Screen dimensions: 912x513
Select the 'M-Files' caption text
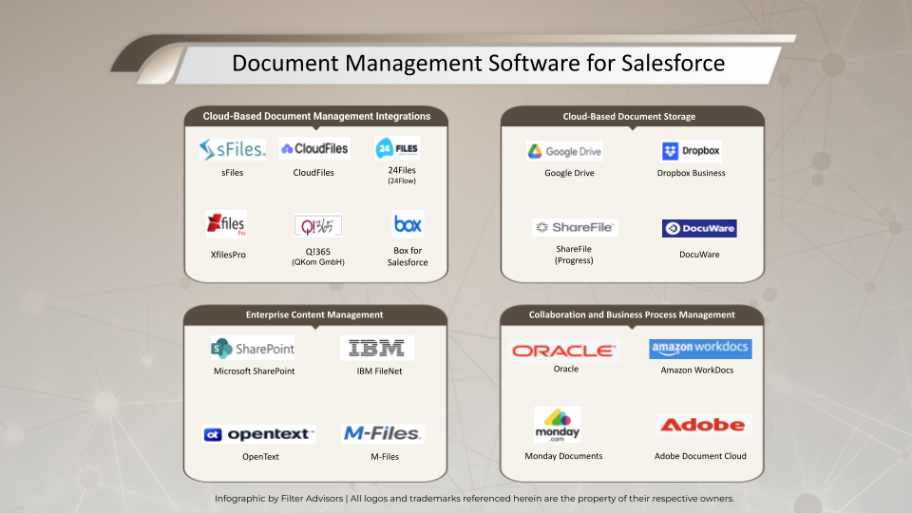point(385,457)
